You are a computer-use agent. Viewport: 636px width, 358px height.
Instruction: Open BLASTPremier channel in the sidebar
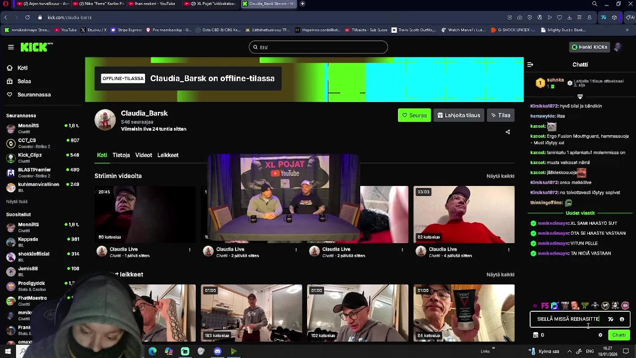coord(42,173)
